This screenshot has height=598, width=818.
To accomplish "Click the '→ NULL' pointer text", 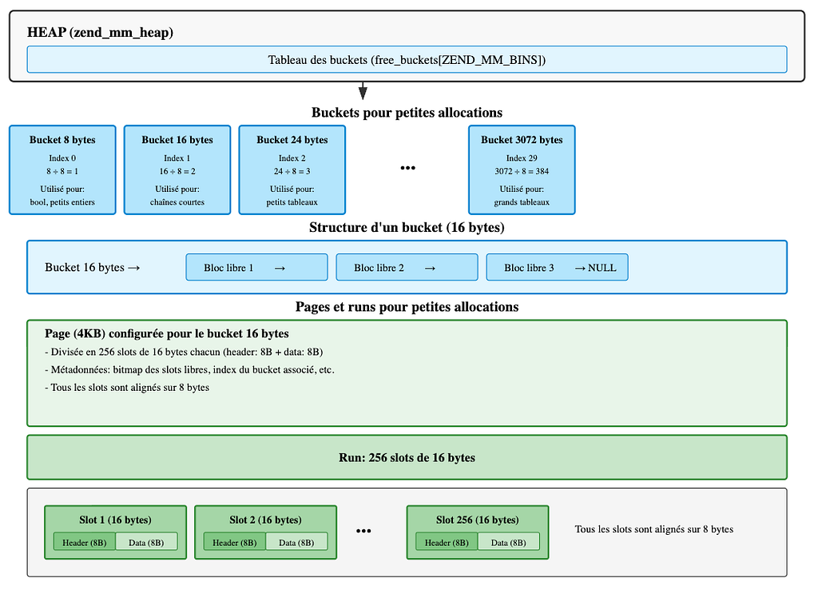I will [x=595, y=268].
